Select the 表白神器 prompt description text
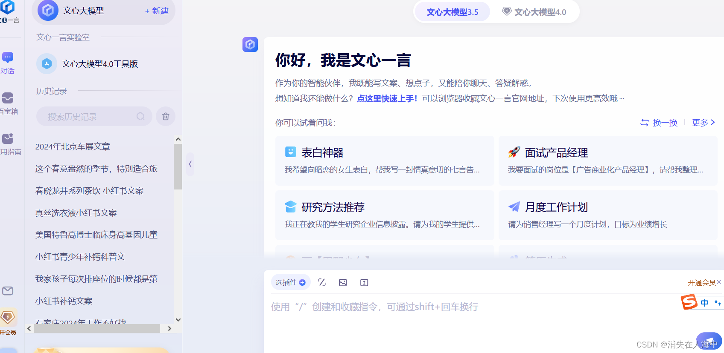724x353 pixels. coord(382,169)
